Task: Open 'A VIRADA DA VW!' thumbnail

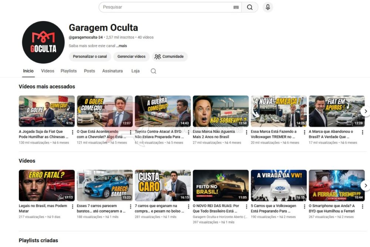Action: click(x=279, y=186)
